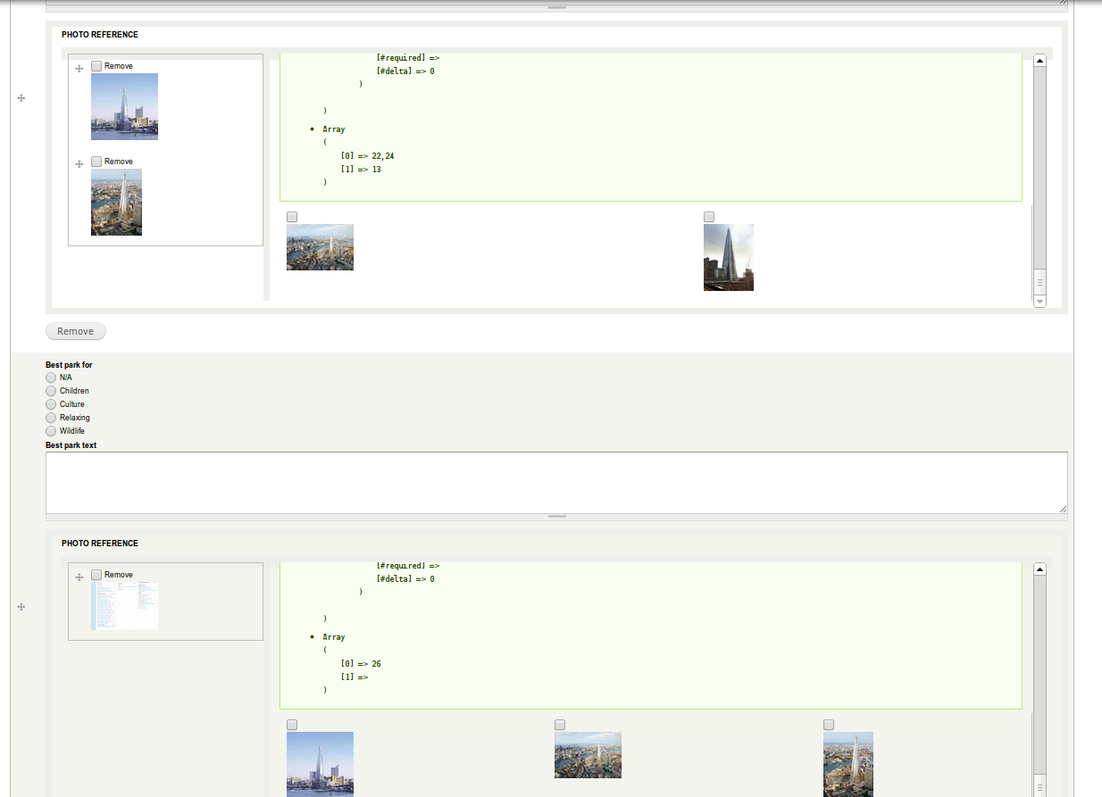Check box above blue-sky Shard thumbnail in bottom gallery

[x=292, y=725]
